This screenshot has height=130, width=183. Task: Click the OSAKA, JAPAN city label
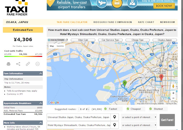click(x=17, y=22)
